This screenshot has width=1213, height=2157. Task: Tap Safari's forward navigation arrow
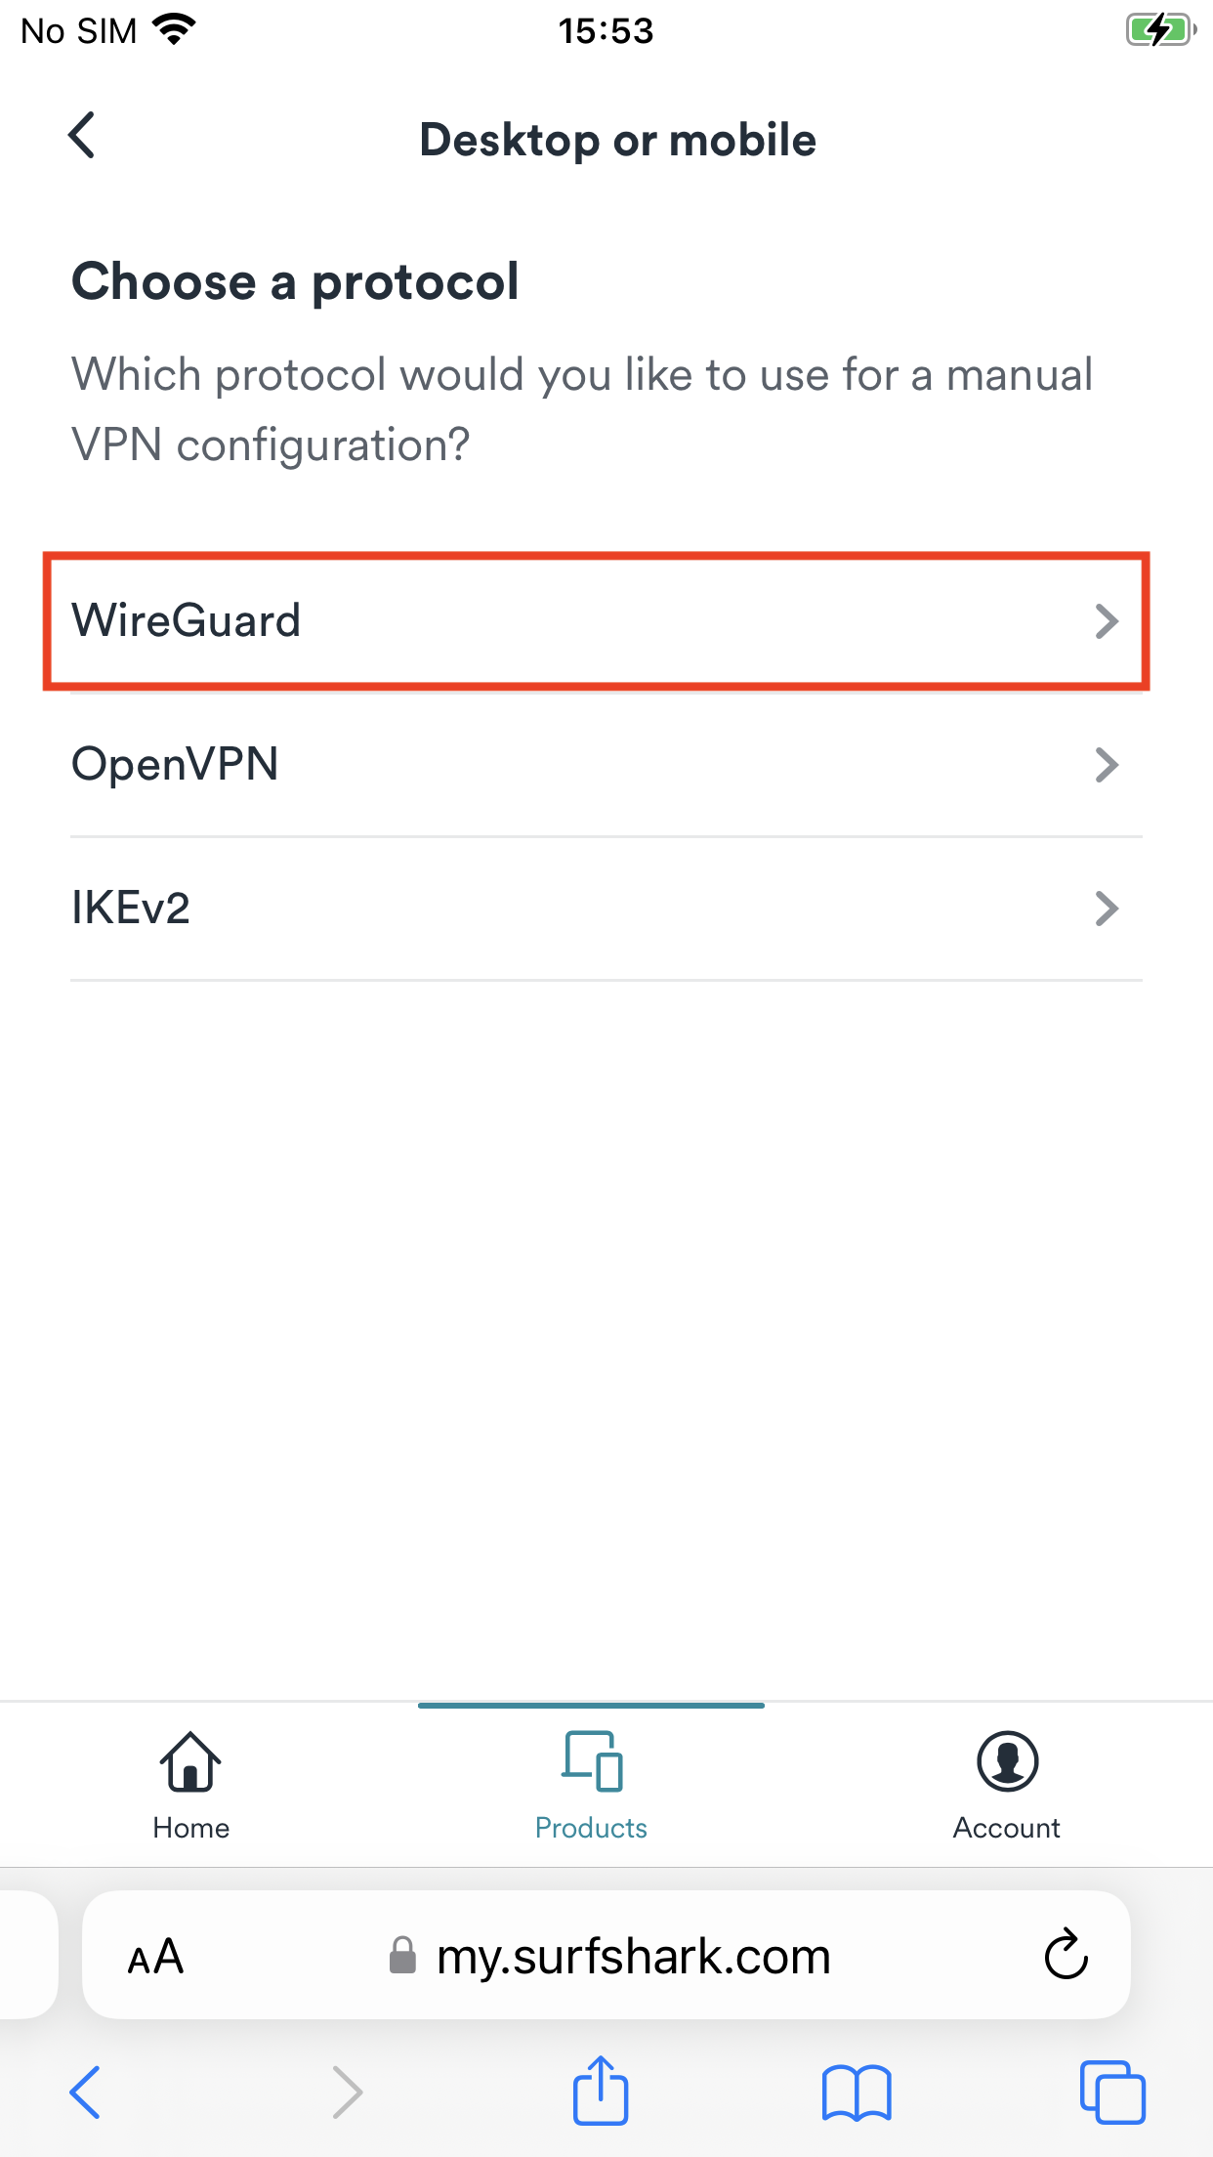point(347,2093)
